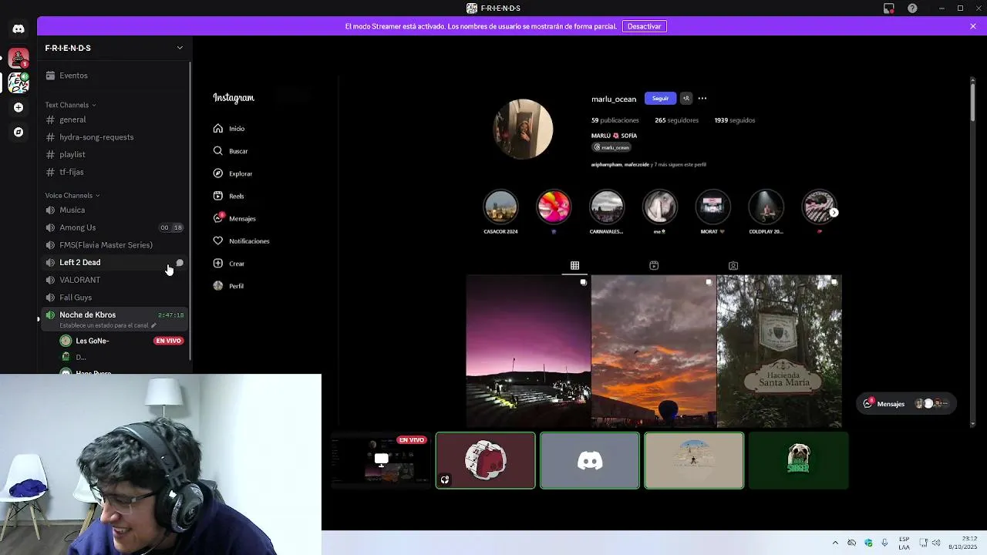Switch to the posts grid tab

[x=574, y=265]
